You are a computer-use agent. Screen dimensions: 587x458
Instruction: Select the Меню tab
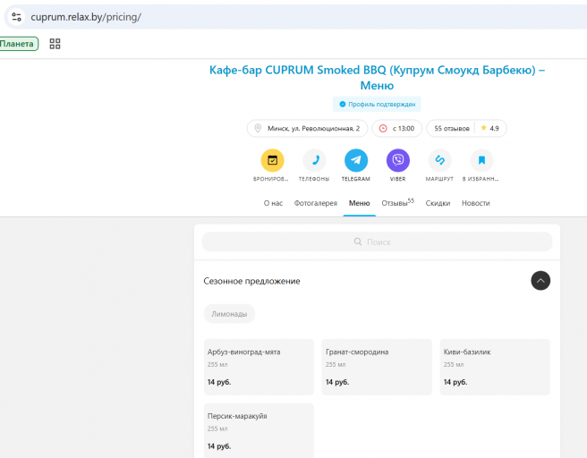(360, 203)
